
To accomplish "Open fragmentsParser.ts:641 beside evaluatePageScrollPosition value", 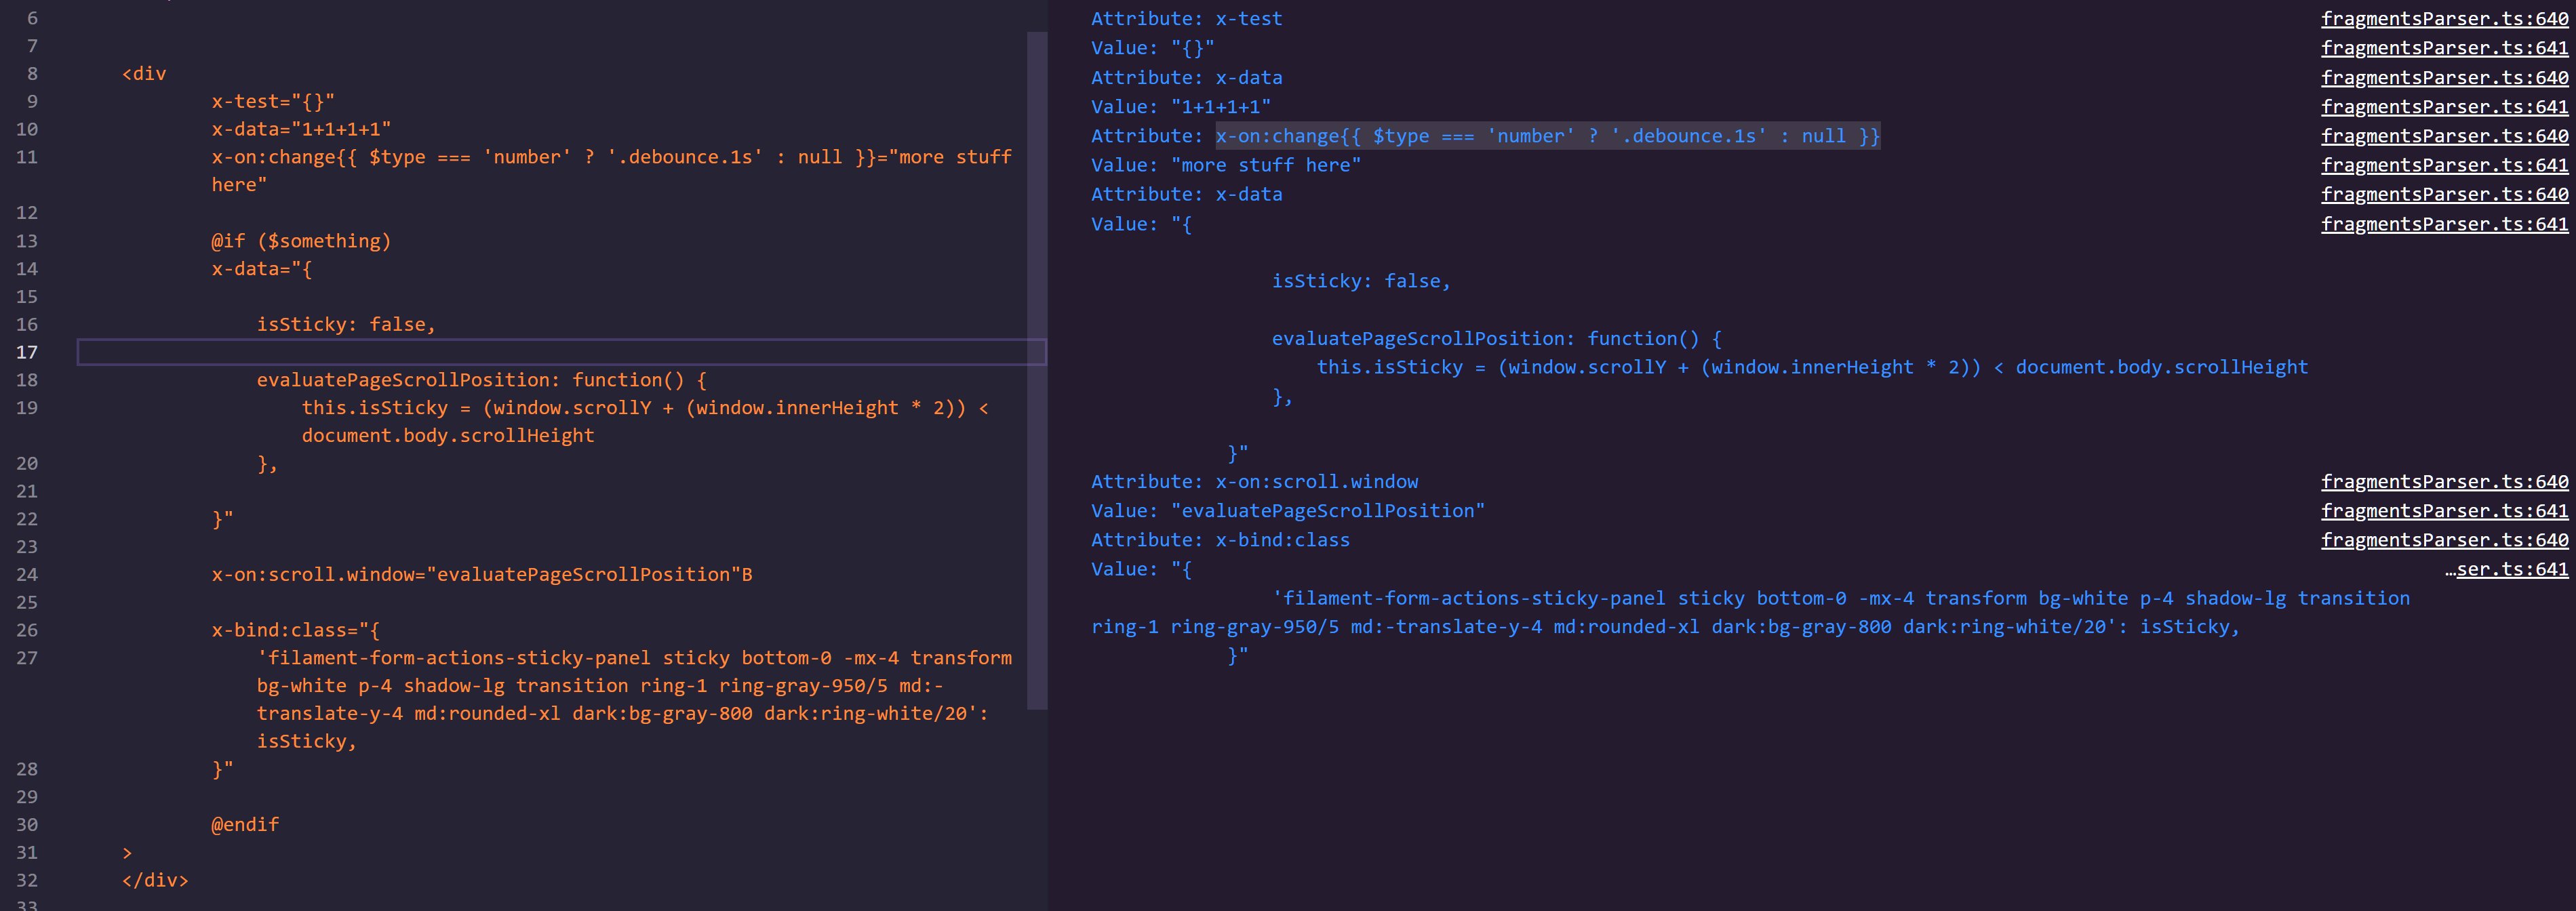I will pos(2443,510).
